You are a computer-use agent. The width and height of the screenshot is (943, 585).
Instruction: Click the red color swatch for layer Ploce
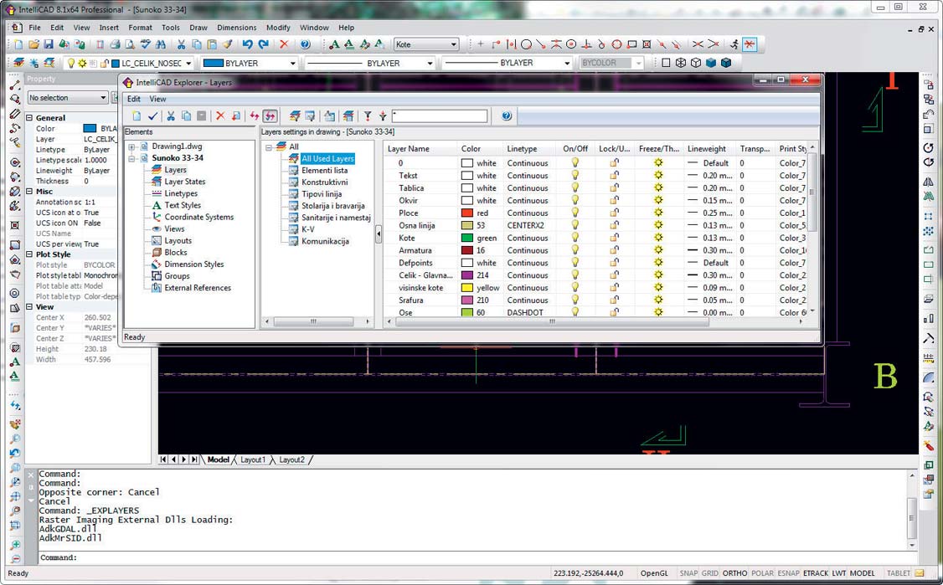pos(467,213)
